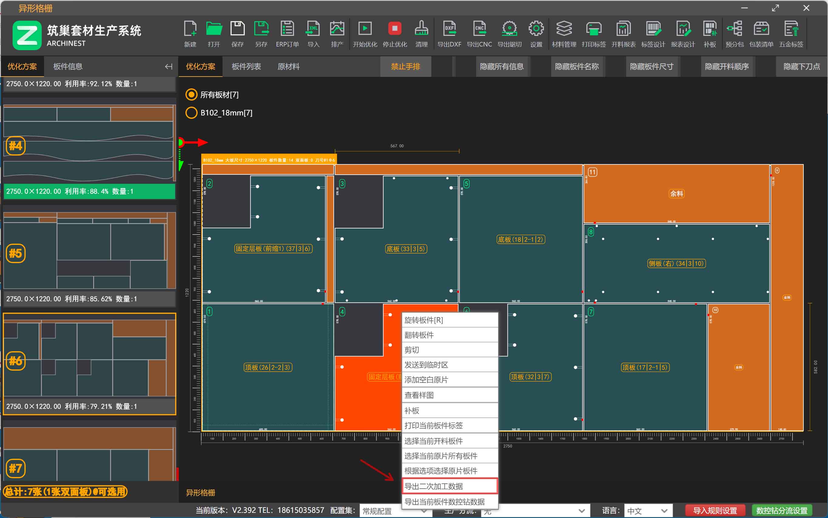This screenshot has height=518, width=828.
Task: Select the B102_18mm[7] radio button
Action: [191, 113]
